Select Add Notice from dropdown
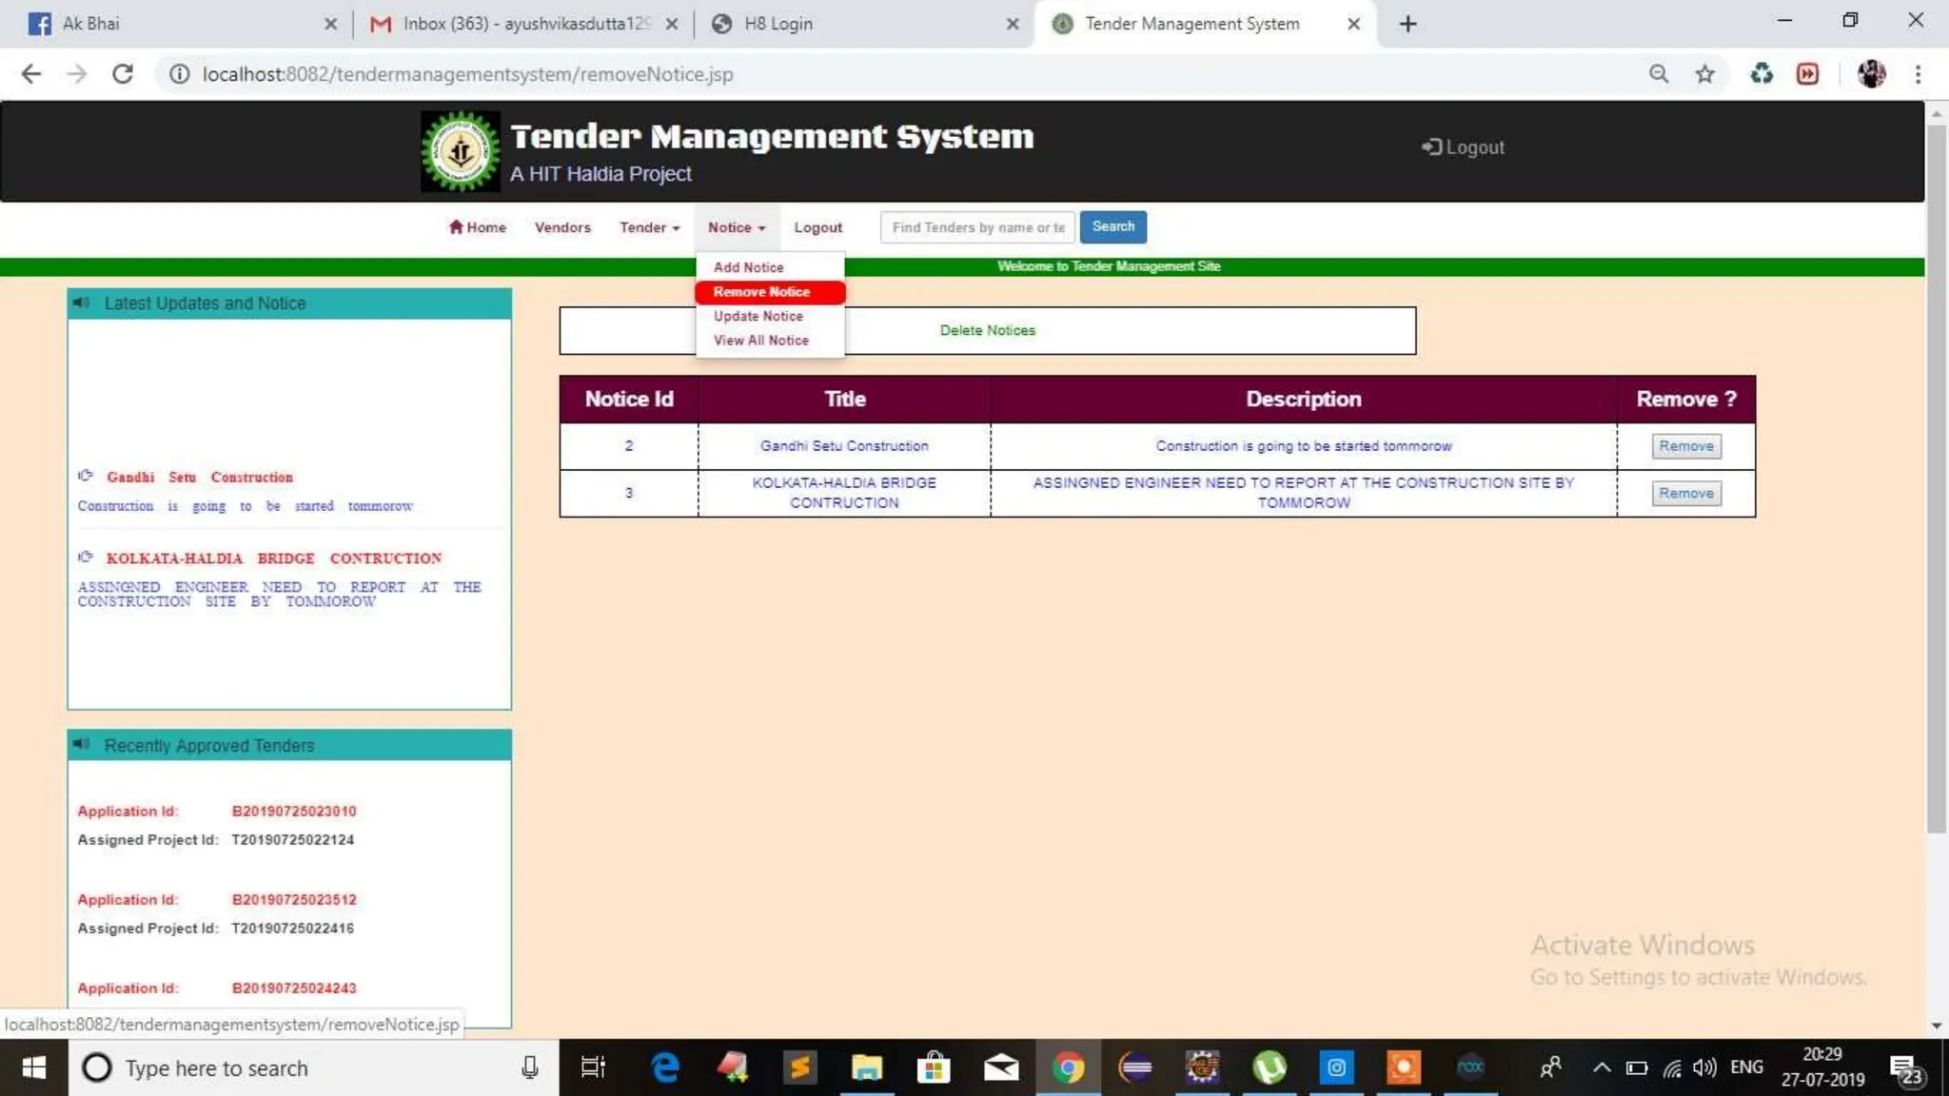This screenshot has height=1096, width=1949. (748, 267)
